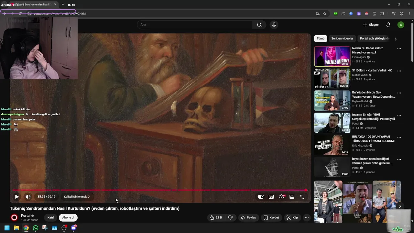Start voice search with microphone icon

274,25
